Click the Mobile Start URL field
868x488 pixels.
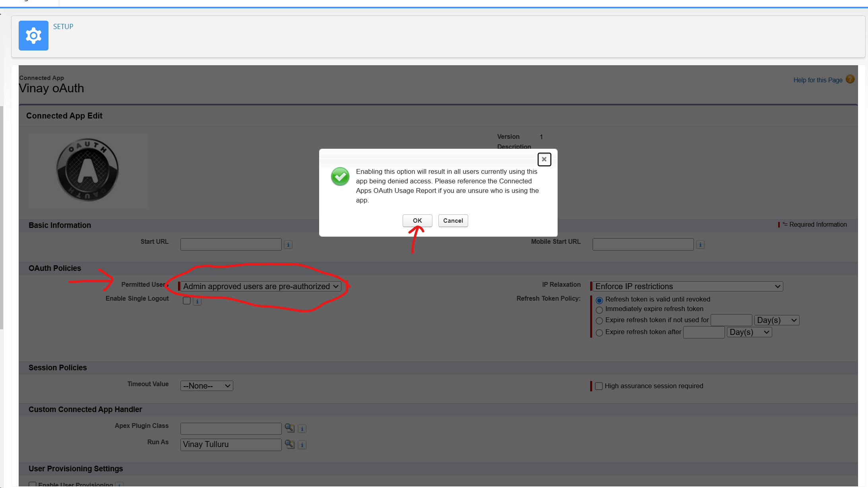click(x=643, y=244)
